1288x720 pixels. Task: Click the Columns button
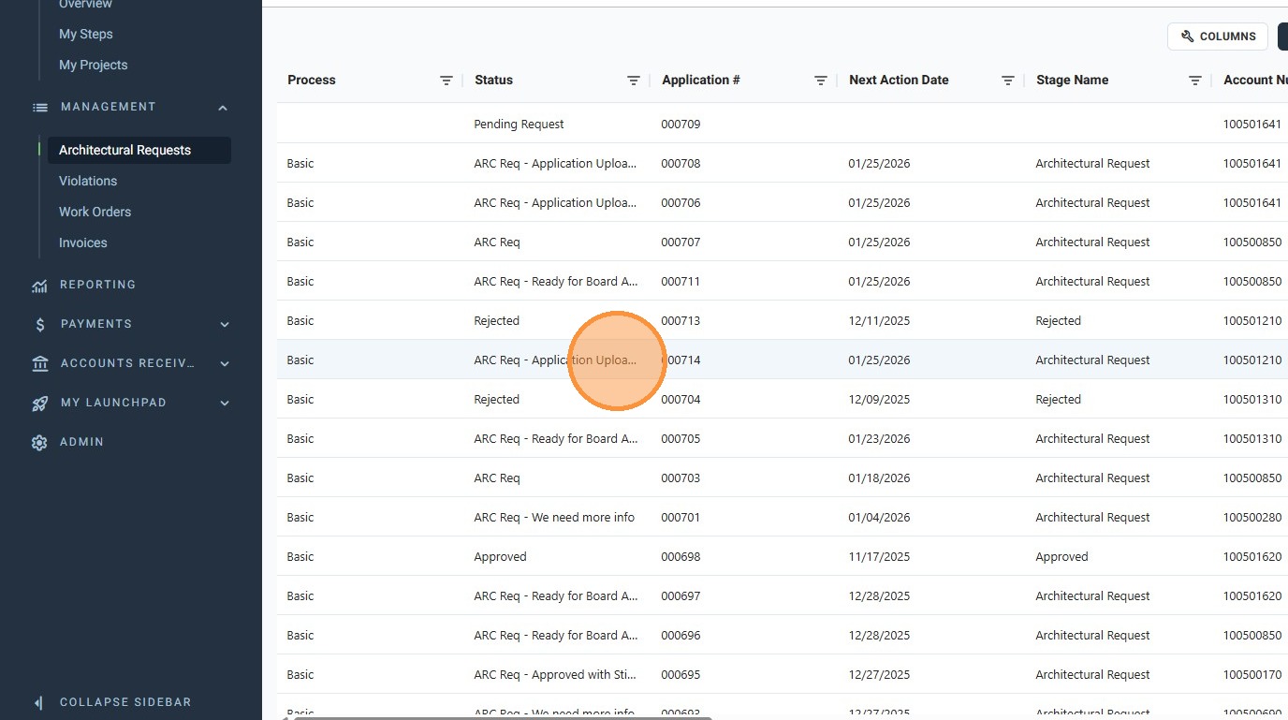(x=1218, y=37)
